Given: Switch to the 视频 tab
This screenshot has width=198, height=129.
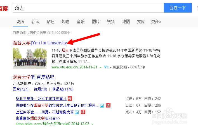Looking at the screenshot, I should click(111, 21).
